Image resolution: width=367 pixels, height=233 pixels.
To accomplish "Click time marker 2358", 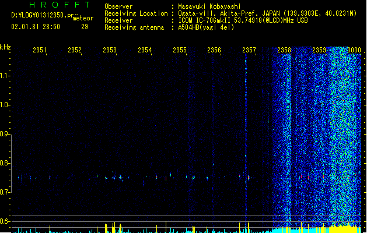I will tap(284, 50).
